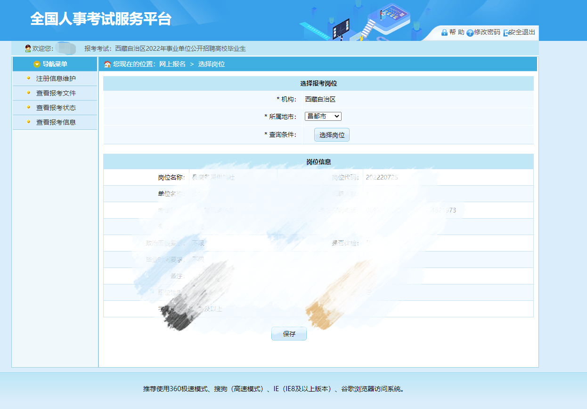Click the 全国人事考试服务平台 site title
The image size is (587, 409).
101,19
